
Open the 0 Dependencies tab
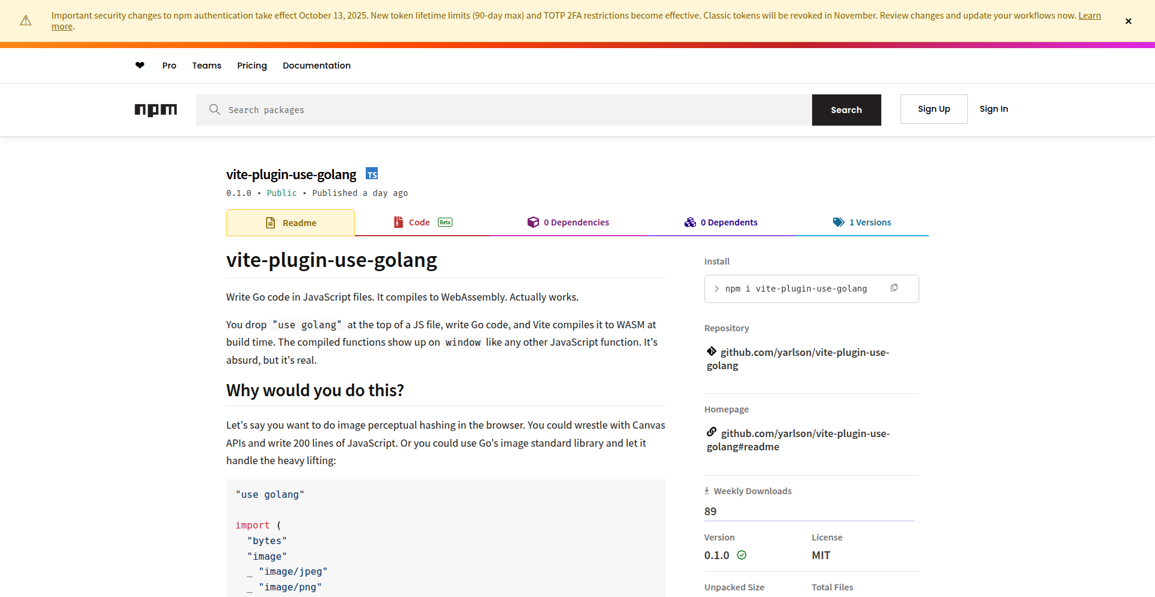(576, 222)
